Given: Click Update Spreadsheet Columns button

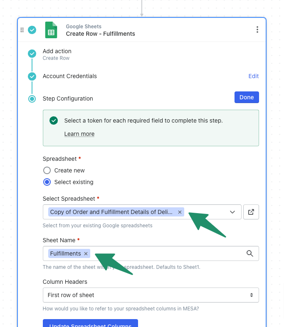Looking at the screenshot, I should click(90, 324).
